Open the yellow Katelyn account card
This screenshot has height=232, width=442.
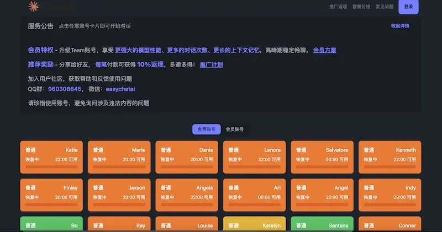tap(254, 224)
